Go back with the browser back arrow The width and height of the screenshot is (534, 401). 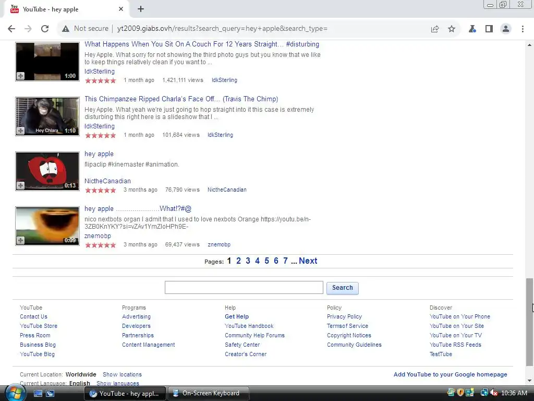pyautogui.click(x=11, y=29)
